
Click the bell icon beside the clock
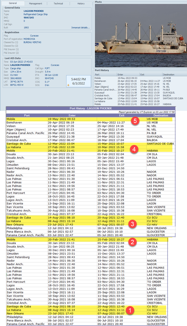[x=68, y=85]
